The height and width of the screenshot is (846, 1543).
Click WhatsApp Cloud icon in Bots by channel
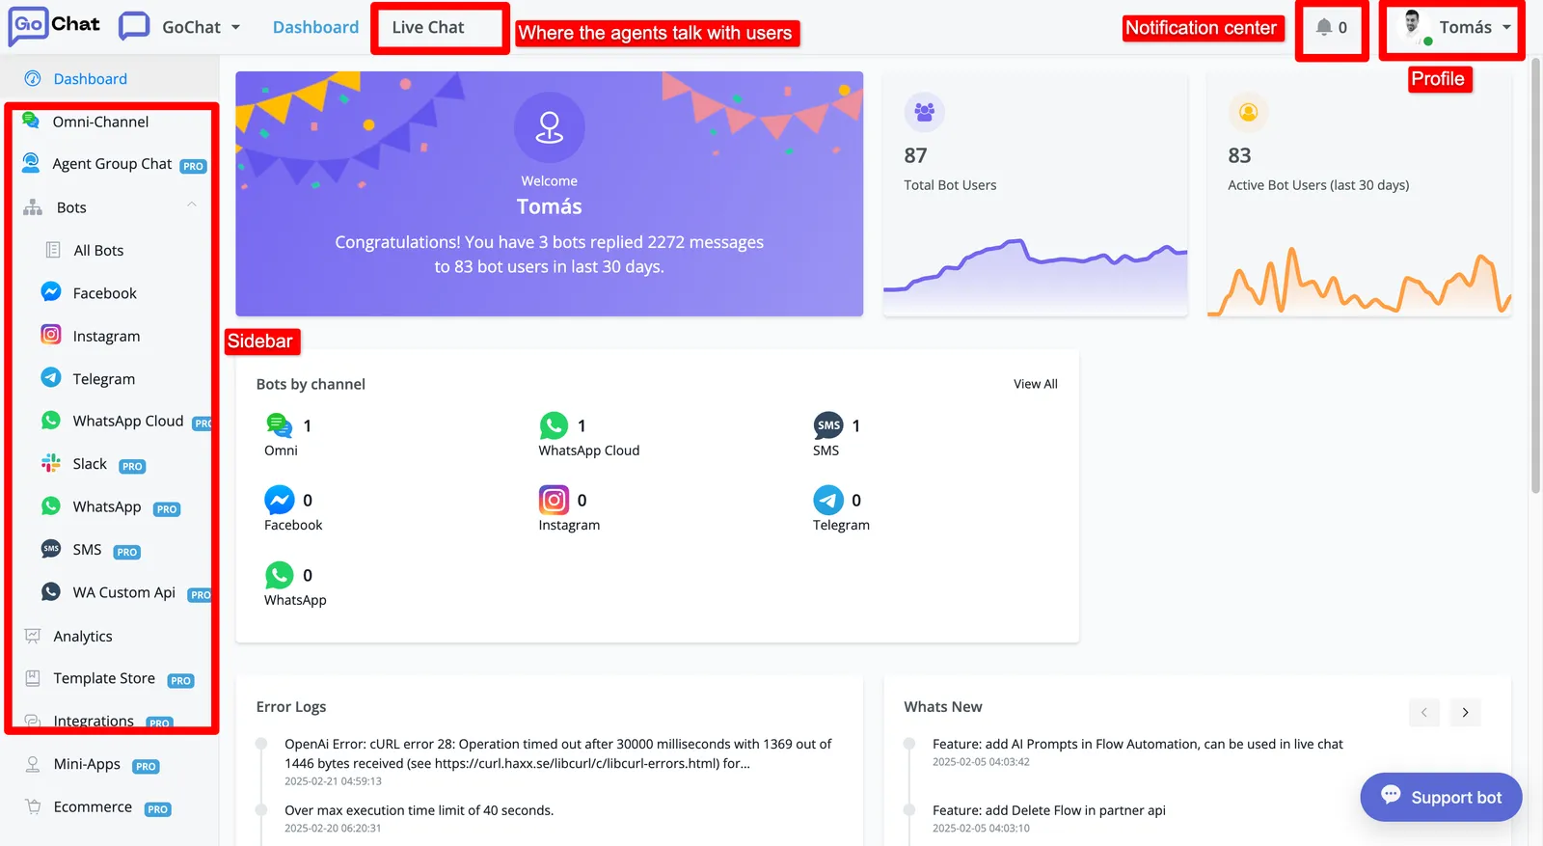point(554,425)
